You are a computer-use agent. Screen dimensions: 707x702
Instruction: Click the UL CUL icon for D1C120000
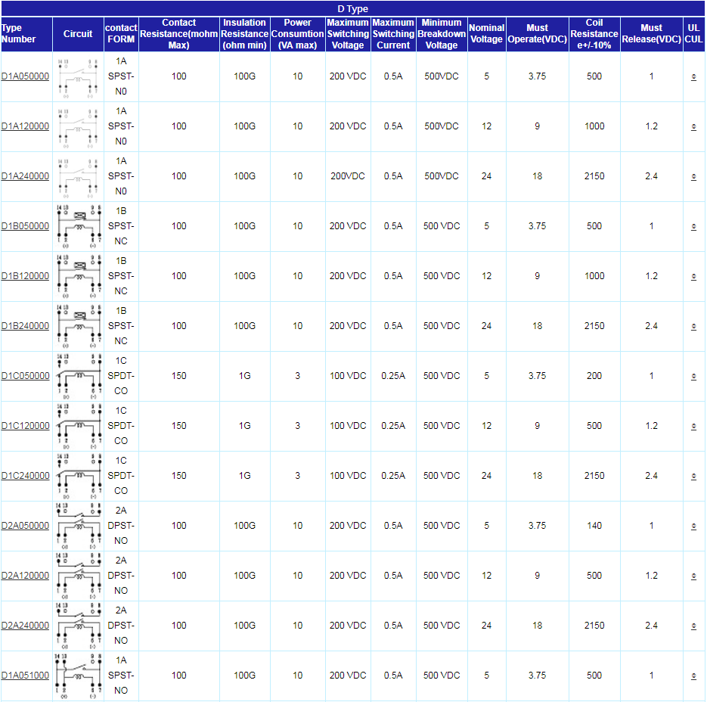coord(693,427)
